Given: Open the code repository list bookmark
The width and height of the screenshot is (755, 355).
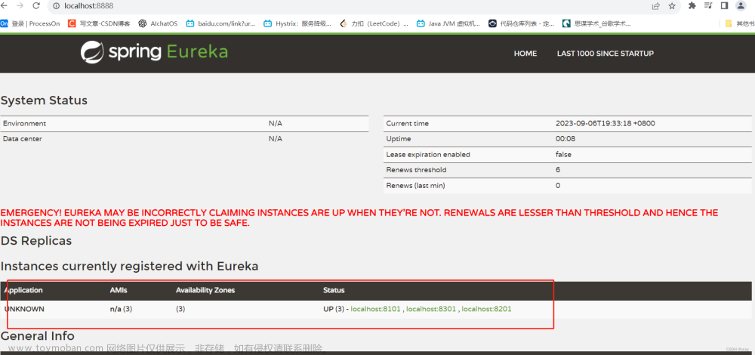Looking at the screenshot, I should coord(522,23).
